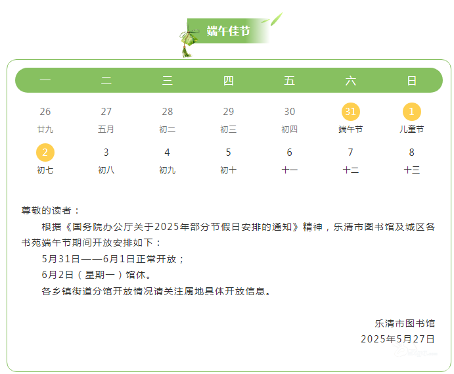Click the lunar label 五月
Viewport: 454px width, 374px height.
click(106, 129)
